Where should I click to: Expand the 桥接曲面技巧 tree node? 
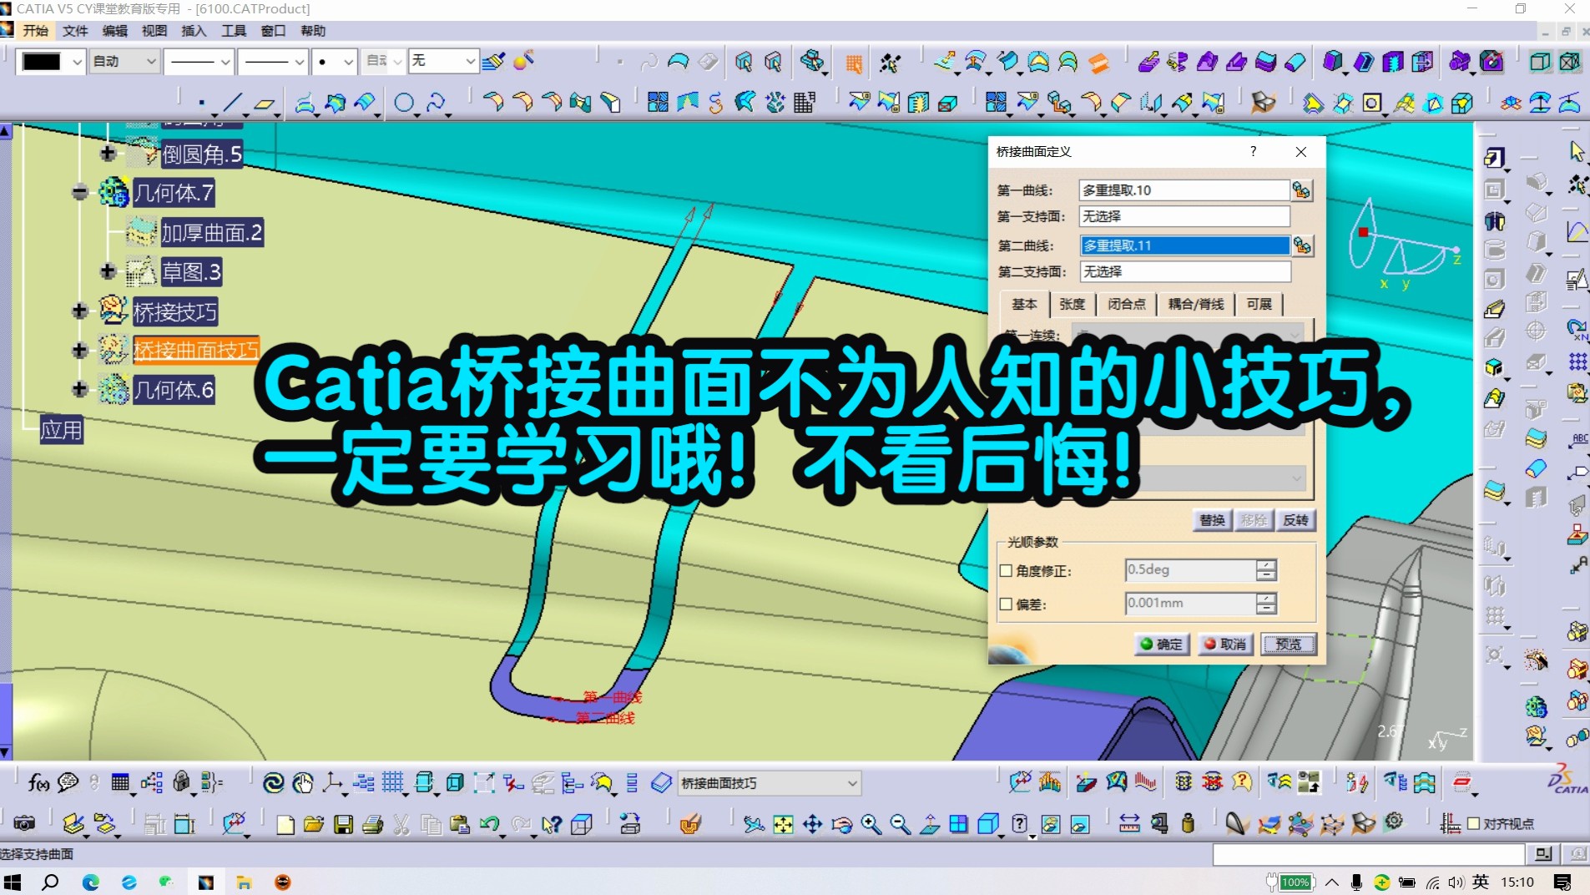click(x=79, y=351)
